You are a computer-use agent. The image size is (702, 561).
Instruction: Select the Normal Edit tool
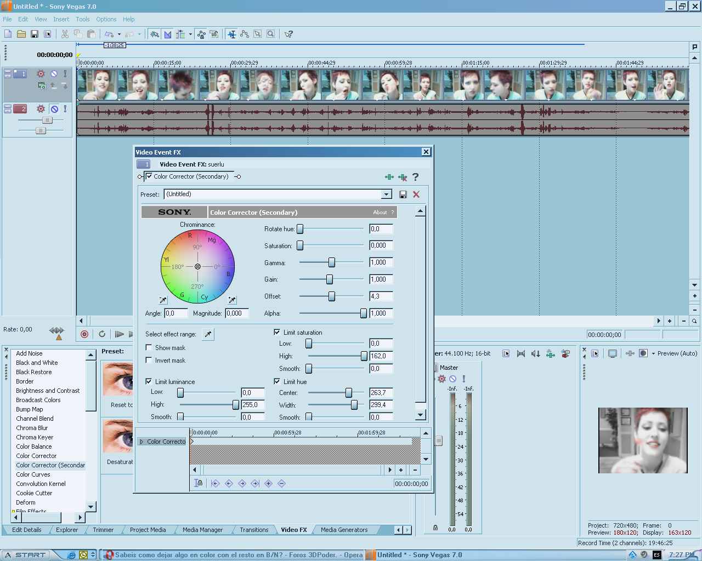(232, 34)
